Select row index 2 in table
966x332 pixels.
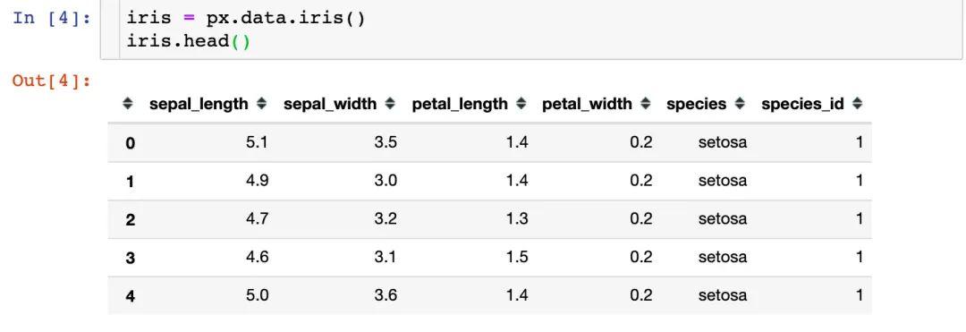pyautogui.click(x=130, y=220)
